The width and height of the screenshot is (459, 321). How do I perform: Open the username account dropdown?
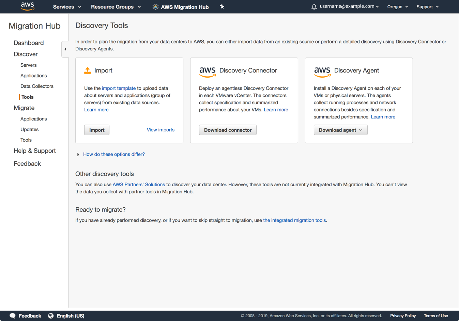tap(349, 6)
